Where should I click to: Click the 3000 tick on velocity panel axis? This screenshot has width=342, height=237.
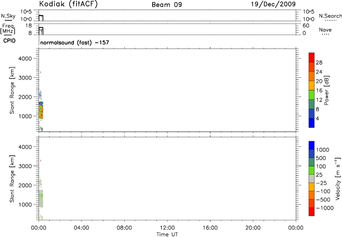click(x=25, y=166)
